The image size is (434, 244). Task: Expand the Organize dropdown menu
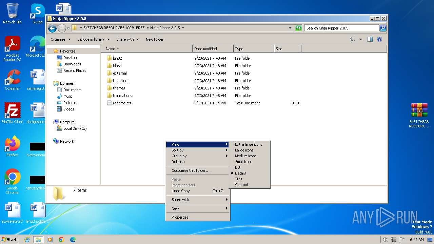pos(60,39)
